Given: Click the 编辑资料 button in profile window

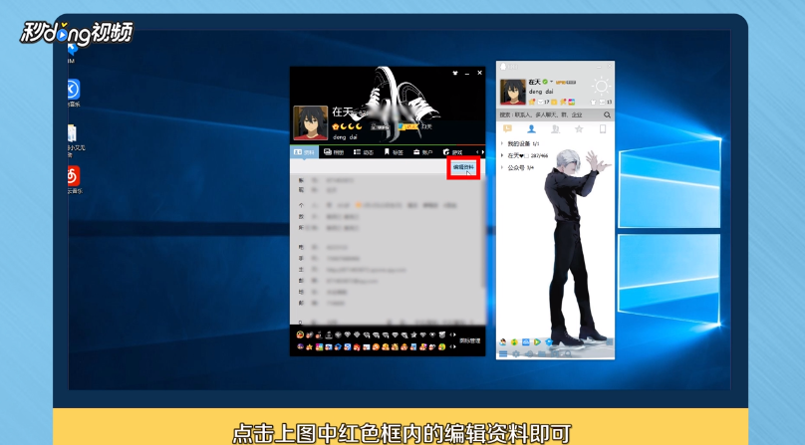Looking at the screenshot, I should pos(463,167).
